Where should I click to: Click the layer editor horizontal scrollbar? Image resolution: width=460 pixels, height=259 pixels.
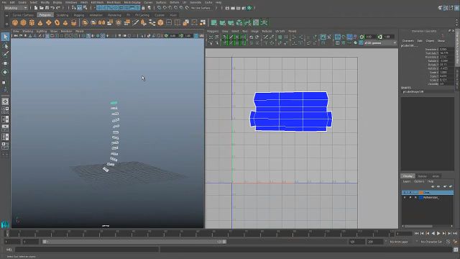(418, 226)
